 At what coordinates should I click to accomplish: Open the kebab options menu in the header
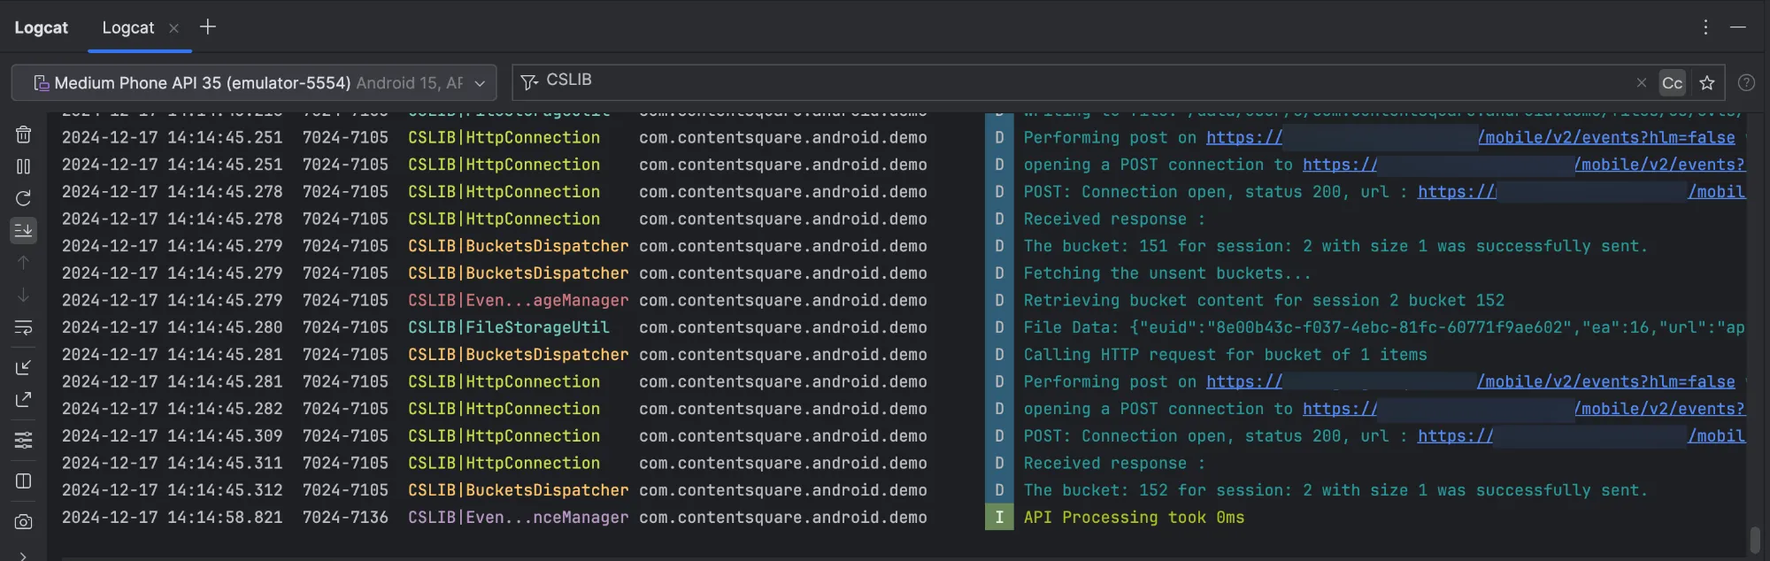pyautogui.click(x=1705, y=27)
